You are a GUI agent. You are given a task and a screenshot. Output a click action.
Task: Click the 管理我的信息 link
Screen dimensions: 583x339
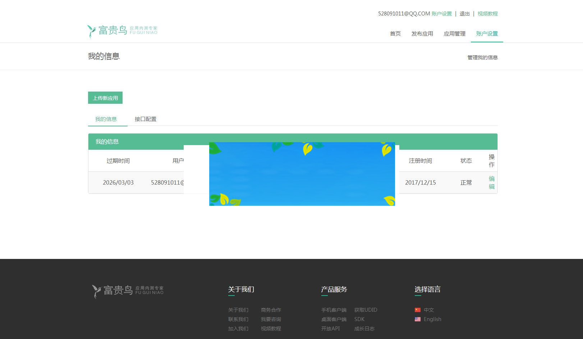tap(482, 57)
